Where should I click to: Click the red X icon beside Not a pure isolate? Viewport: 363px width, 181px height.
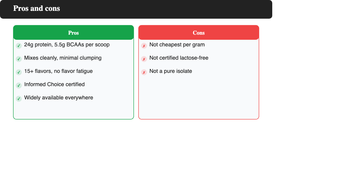tap(144, 72)
